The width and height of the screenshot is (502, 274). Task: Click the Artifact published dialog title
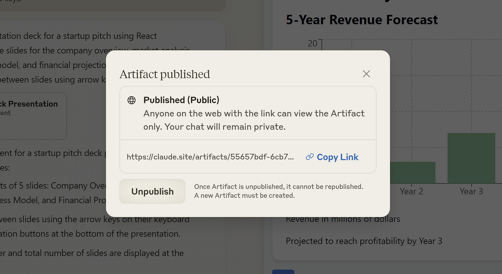click(165, 74)
